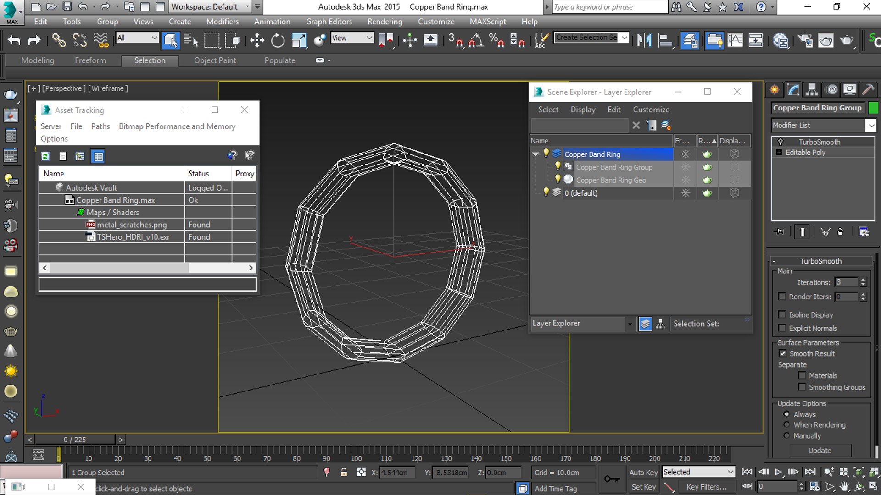Switch Asset Tracking to table view
This screenshot has height=495, width=881.
tap(98, 156)
